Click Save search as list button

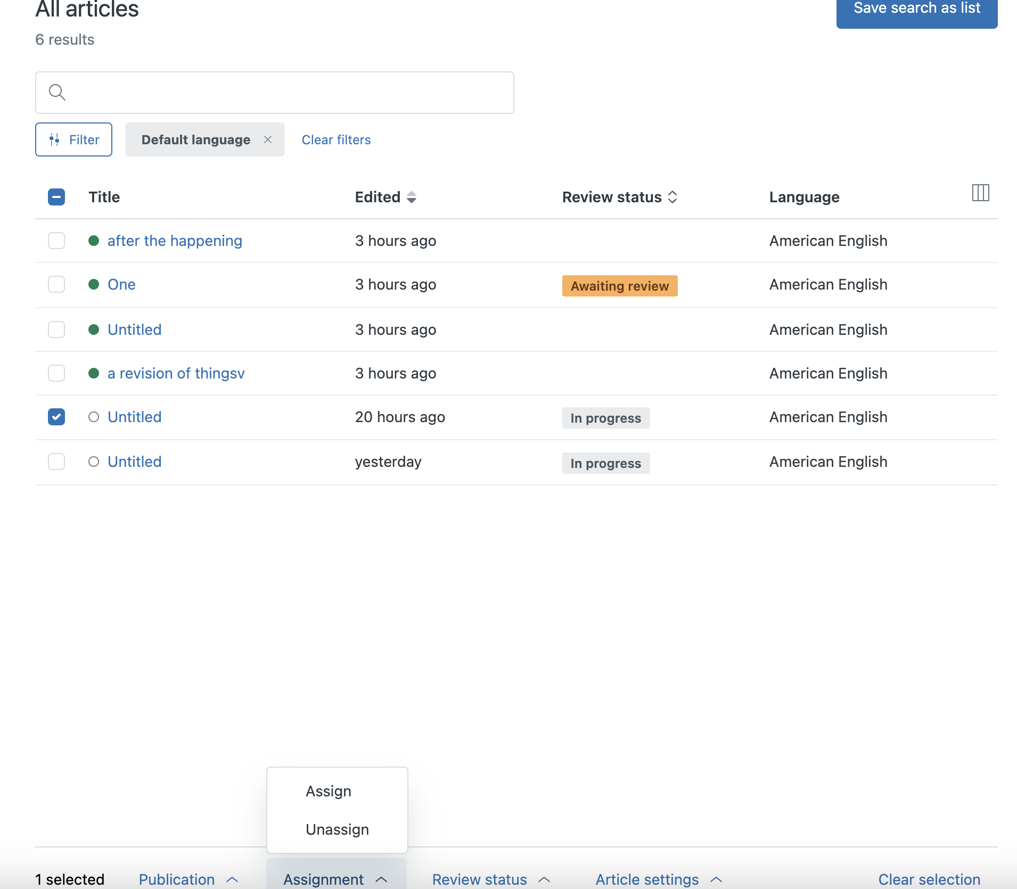coord(916,10)
